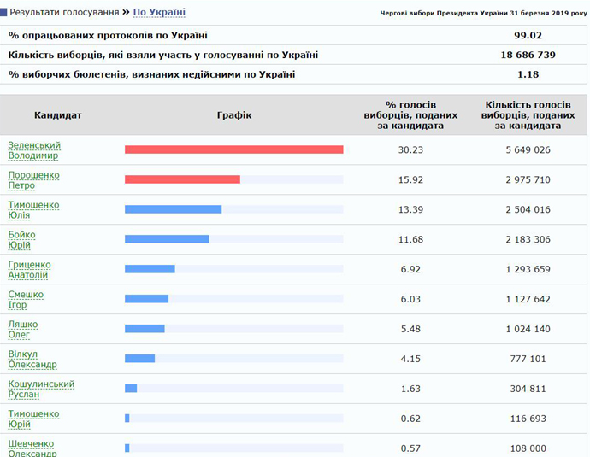The image size is (590, 457).
Task: Open candidate link Зеленський Володимир
Action: pyautogui.click(x=34, y=150)
